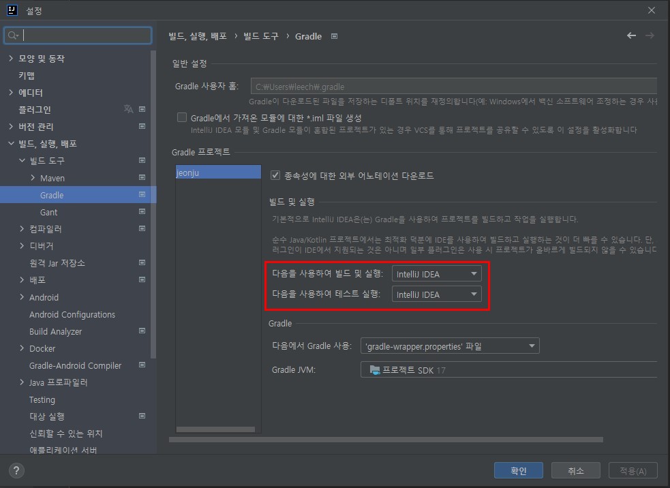Expand Java 프로파일러 tree node
The height and width of the screenshot is (488, 670).
(22, 382)
